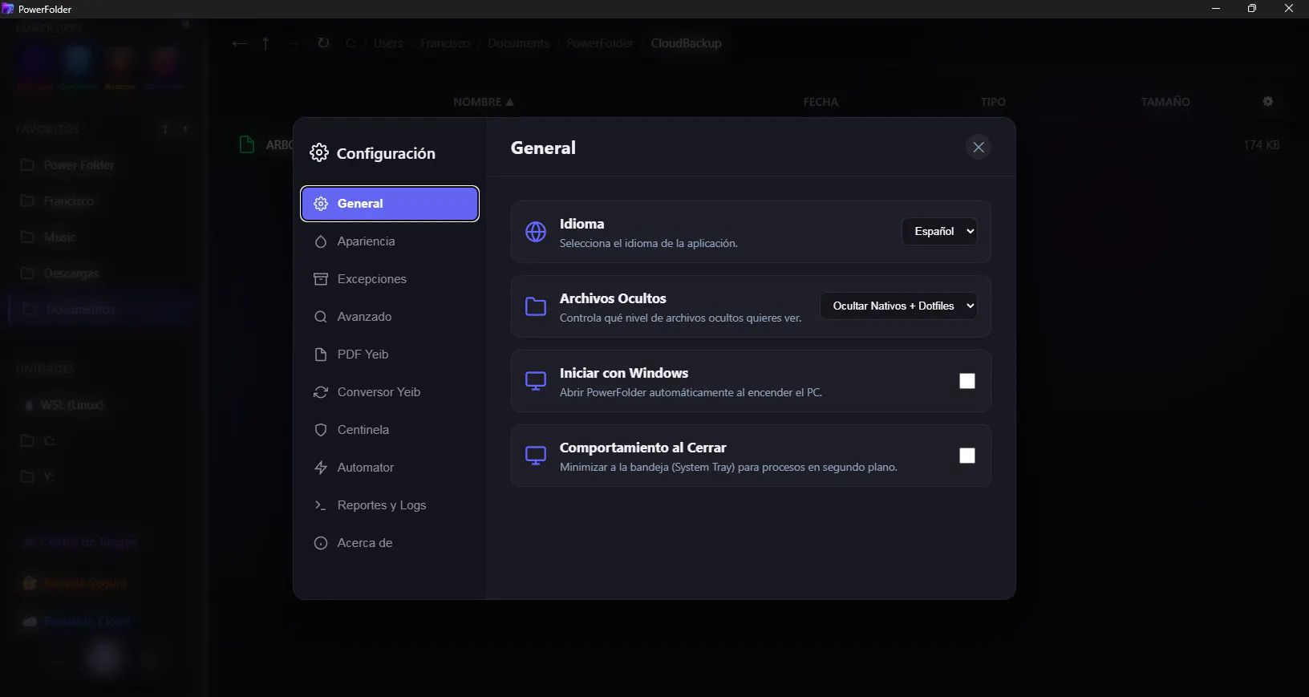Click the Centinela shield icon
This screenshot has height=697, width=1309.
321,430
